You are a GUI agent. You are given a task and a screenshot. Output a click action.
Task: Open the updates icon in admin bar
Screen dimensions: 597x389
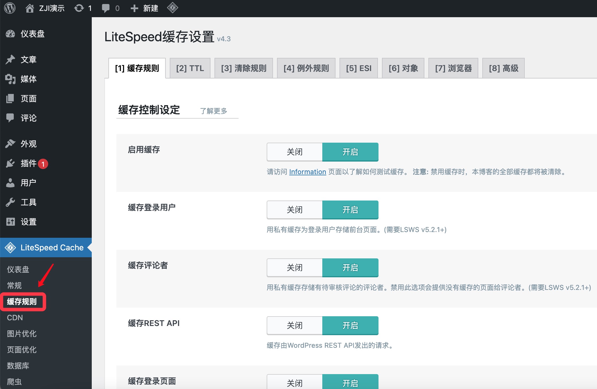coord(79,8)
